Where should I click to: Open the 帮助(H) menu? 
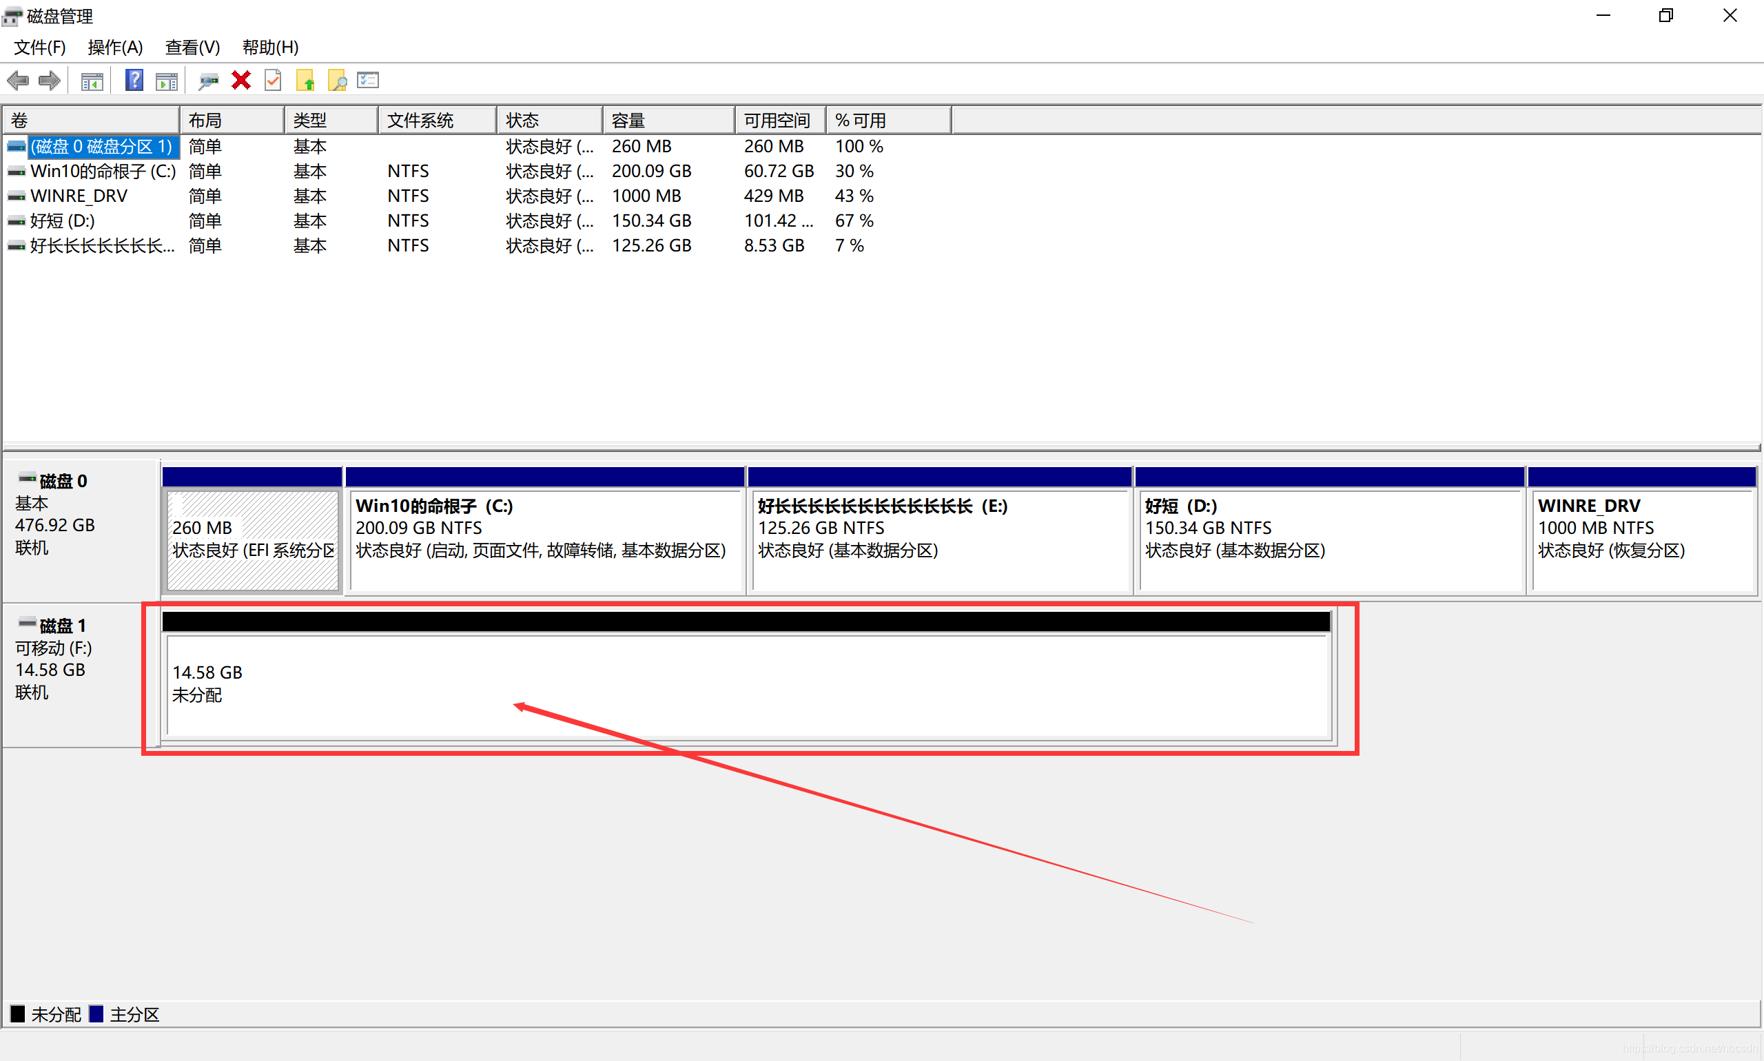pos(270,47)
